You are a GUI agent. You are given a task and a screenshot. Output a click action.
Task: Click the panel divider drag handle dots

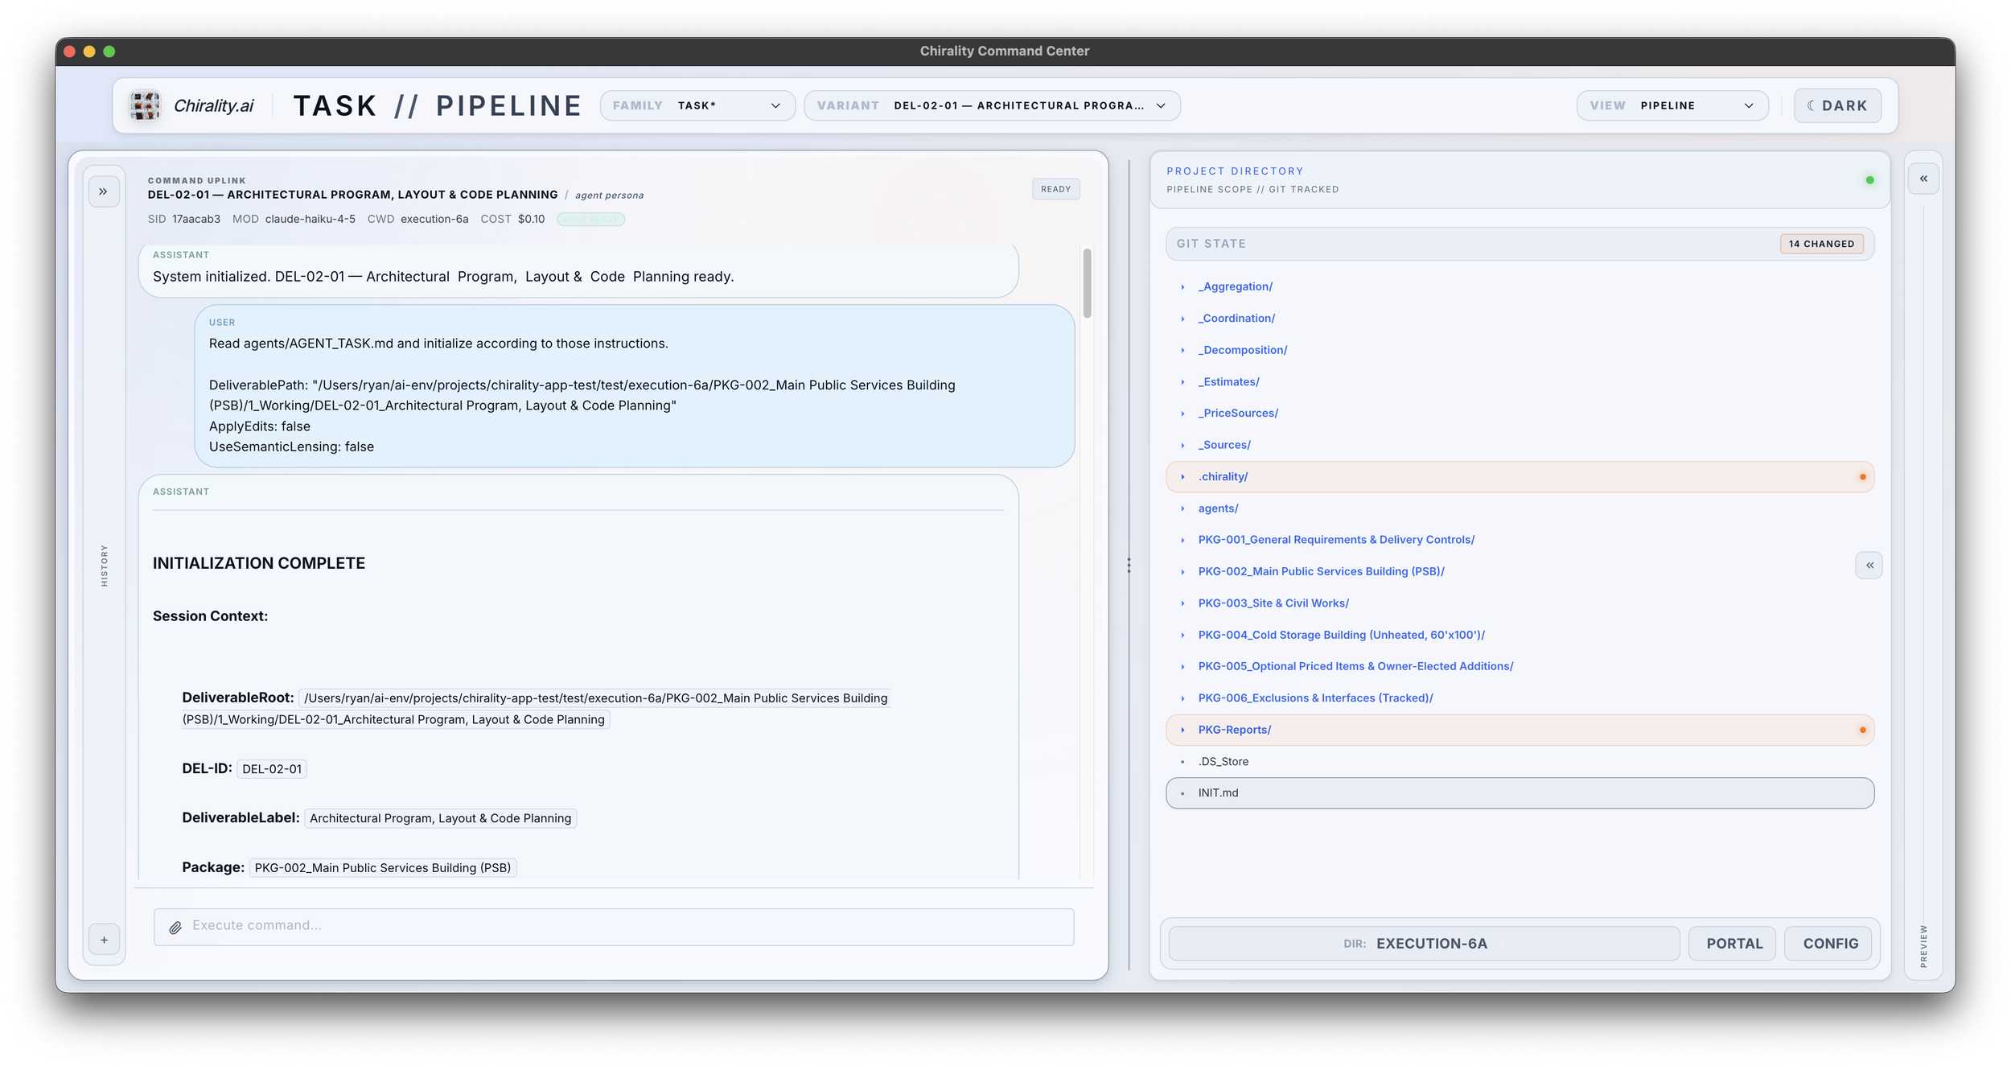click(1129, 566)
